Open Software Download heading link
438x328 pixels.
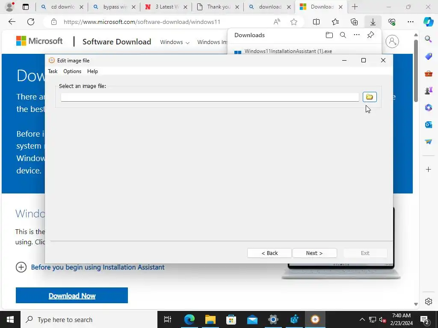click(x=117, y=42)
